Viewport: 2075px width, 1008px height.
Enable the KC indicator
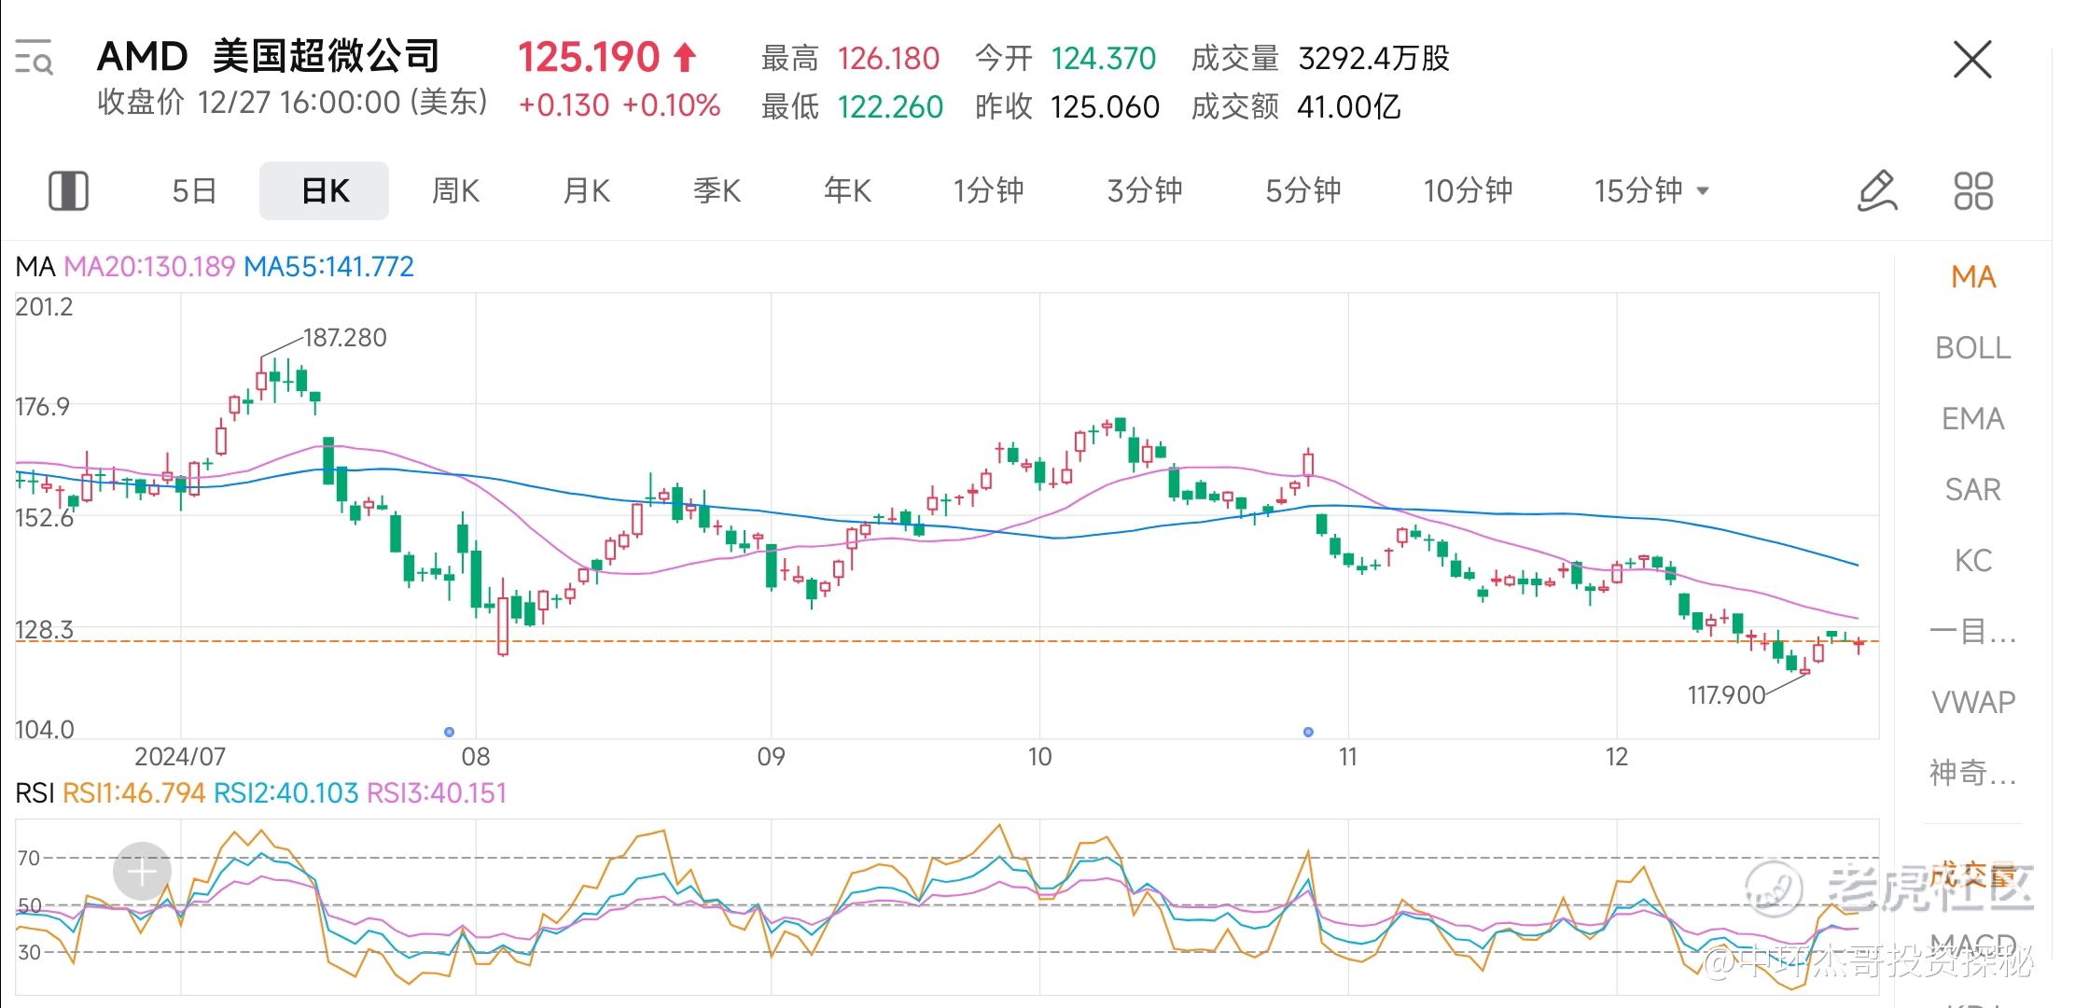1973,561
